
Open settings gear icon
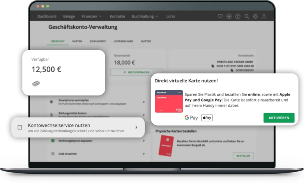click(255, 16)
